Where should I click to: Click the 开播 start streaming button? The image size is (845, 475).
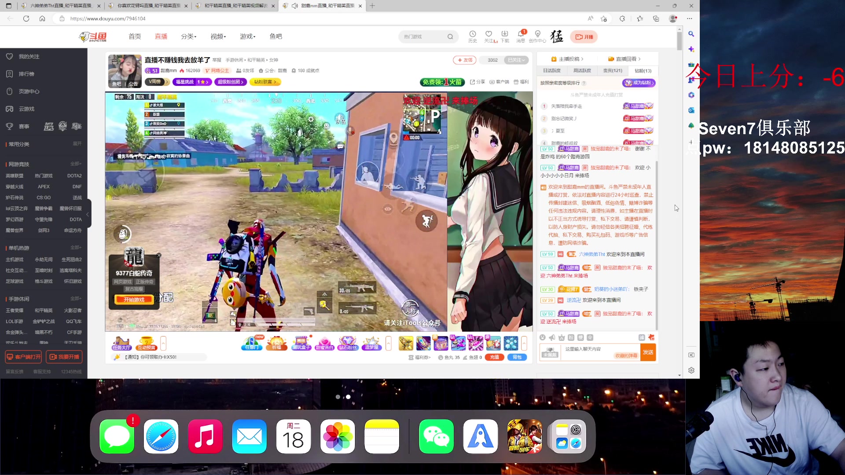584,37
